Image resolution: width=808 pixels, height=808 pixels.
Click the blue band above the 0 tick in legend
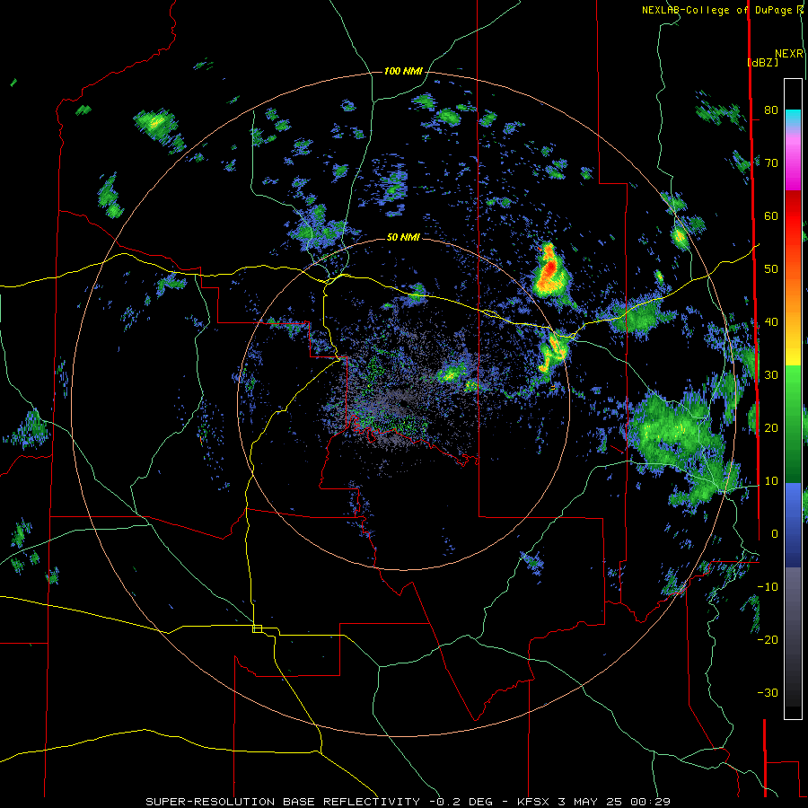point(793,507)
